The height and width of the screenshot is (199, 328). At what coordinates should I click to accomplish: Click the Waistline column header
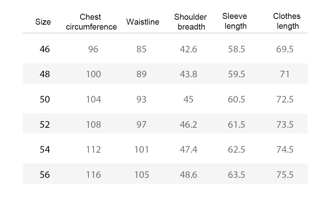[143, 22]
